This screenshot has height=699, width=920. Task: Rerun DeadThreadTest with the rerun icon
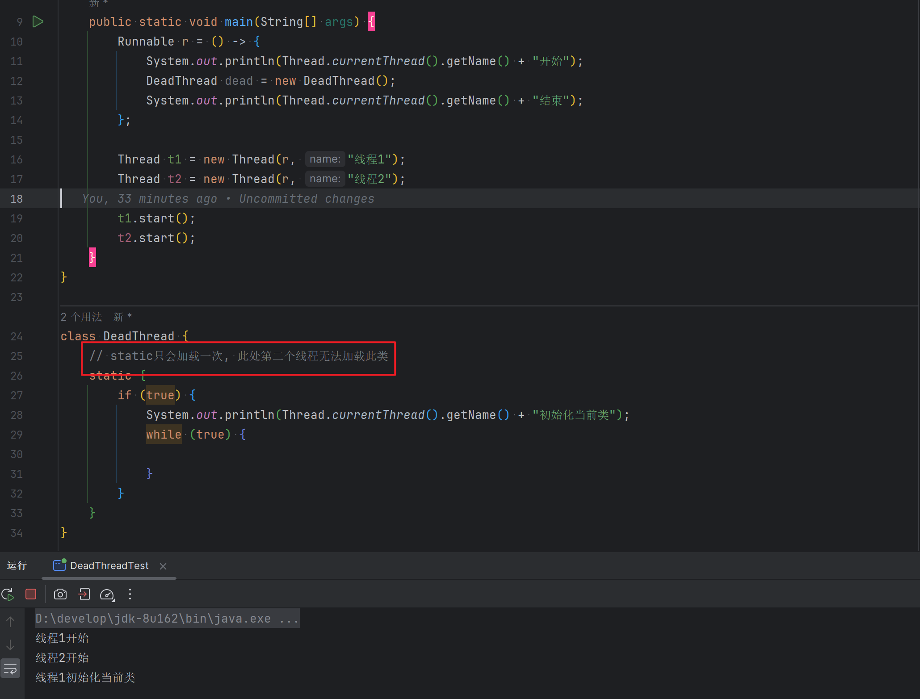point(8,594)
